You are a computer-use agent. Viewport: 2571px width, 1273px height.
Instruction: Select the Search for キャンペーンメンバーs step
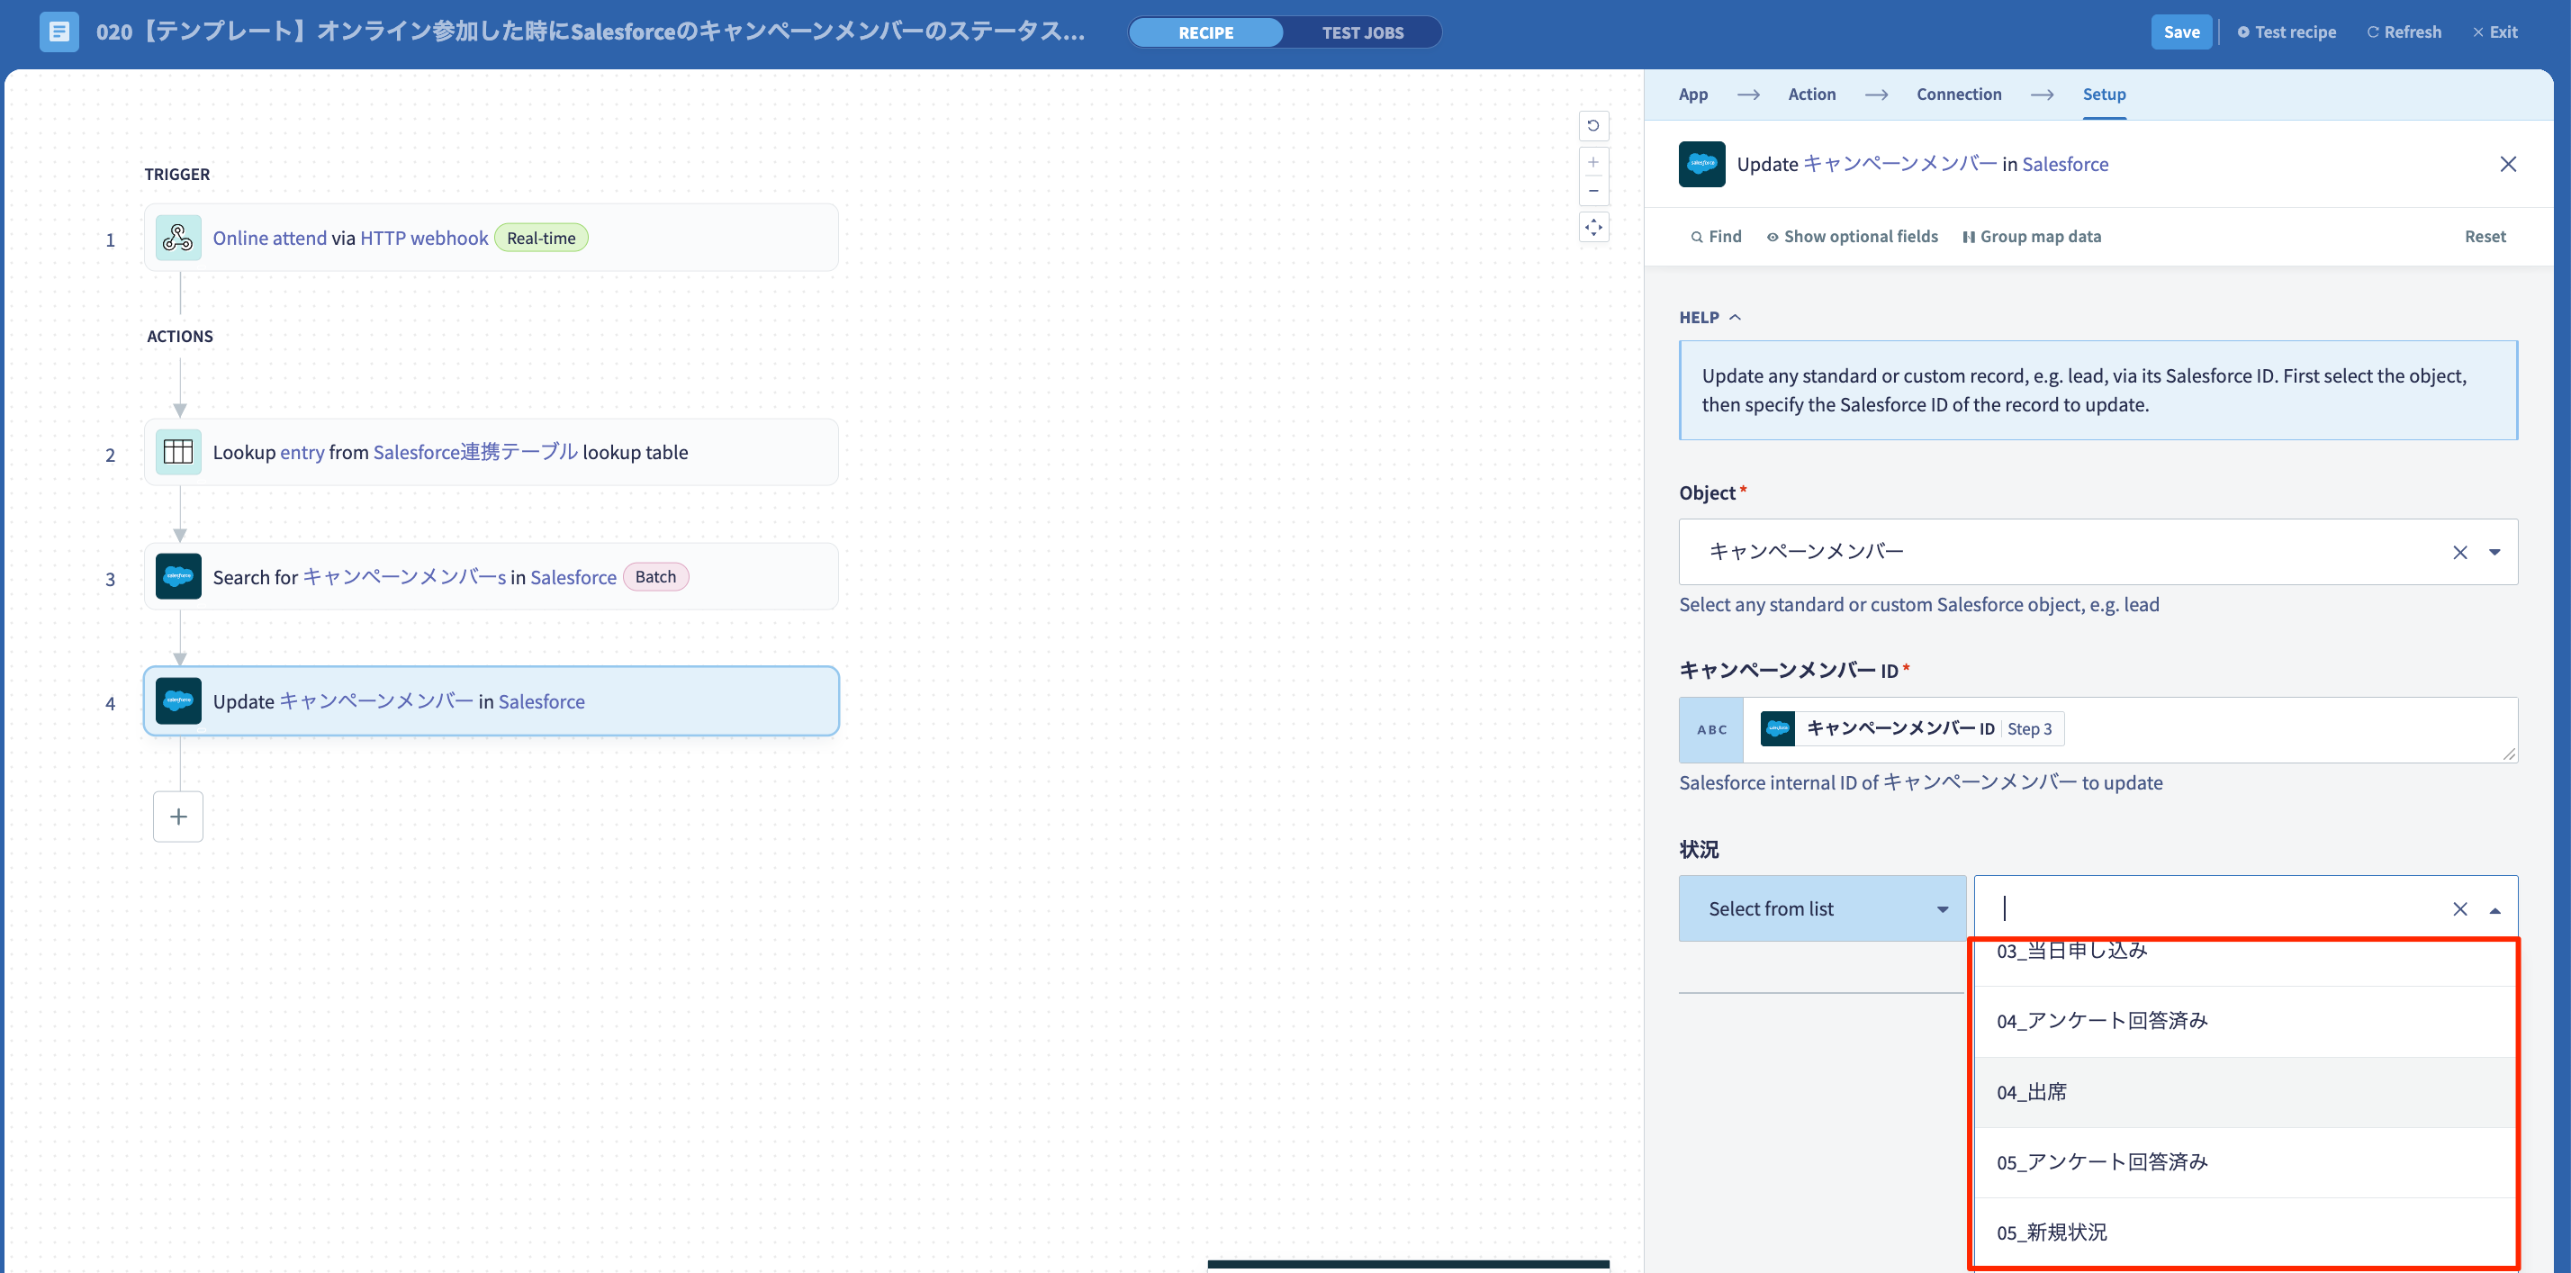pyautogui.click(x=491, y=577)
